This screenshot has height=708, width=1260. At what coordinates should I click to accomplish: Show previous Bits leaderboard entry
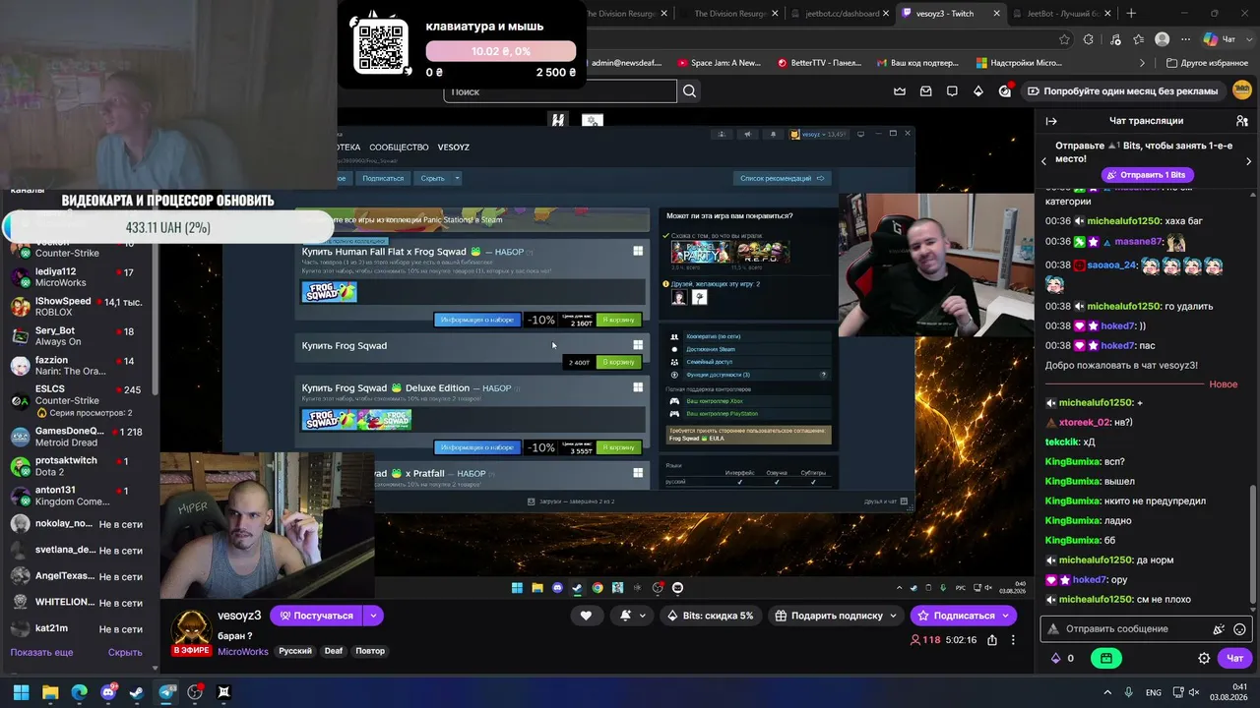pos(1044,161)
